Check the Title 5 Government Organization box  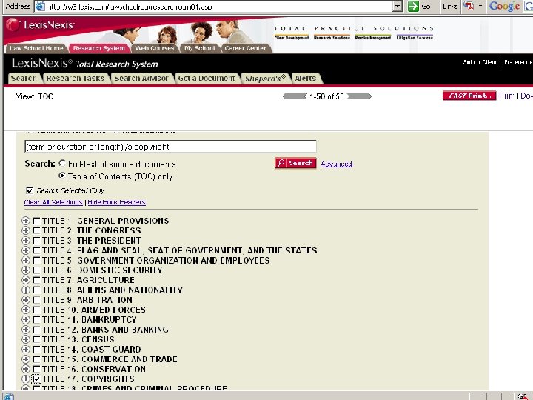pyautogui.click(x=36, y=261)
